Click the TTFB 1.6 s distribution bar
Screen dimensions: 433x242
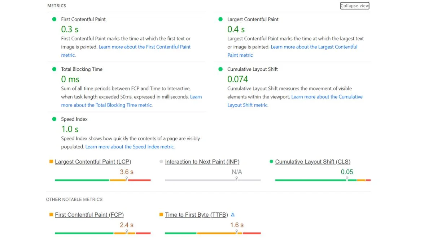tap(213, 233)
